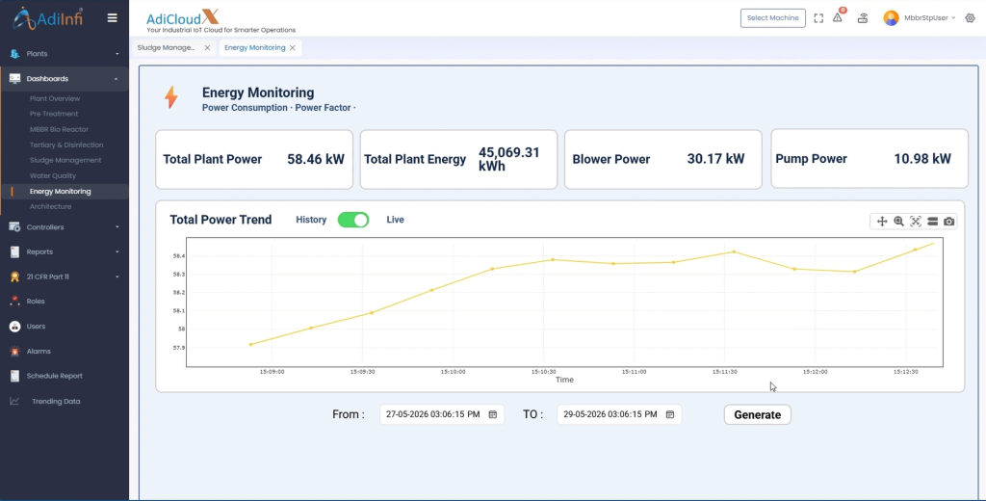This screenshot has width=986, height=501.
Task: Click the Total Plant Energy card
Action: (x=458, y=159)
